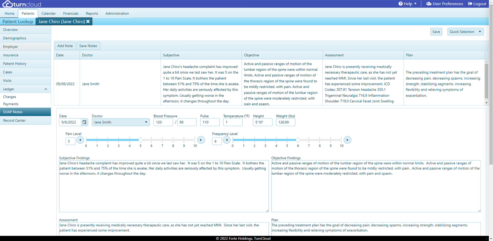Click the TurnCloud logo
The height and width of the screenshot is (241, 493).
tap(22, 4)
